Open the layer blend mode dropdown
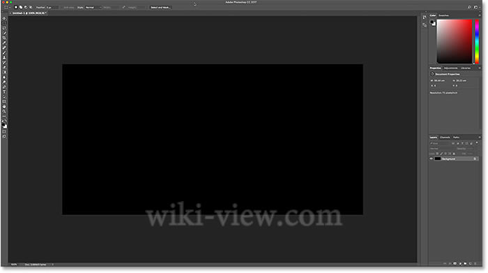Screen dimensions: 488x273 pos(442,149)
